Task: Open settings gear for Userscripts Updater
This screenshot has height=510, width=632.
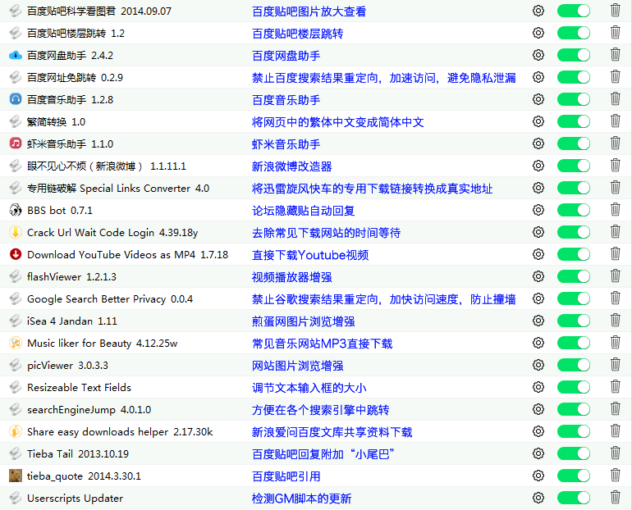Action: [538, 498]
